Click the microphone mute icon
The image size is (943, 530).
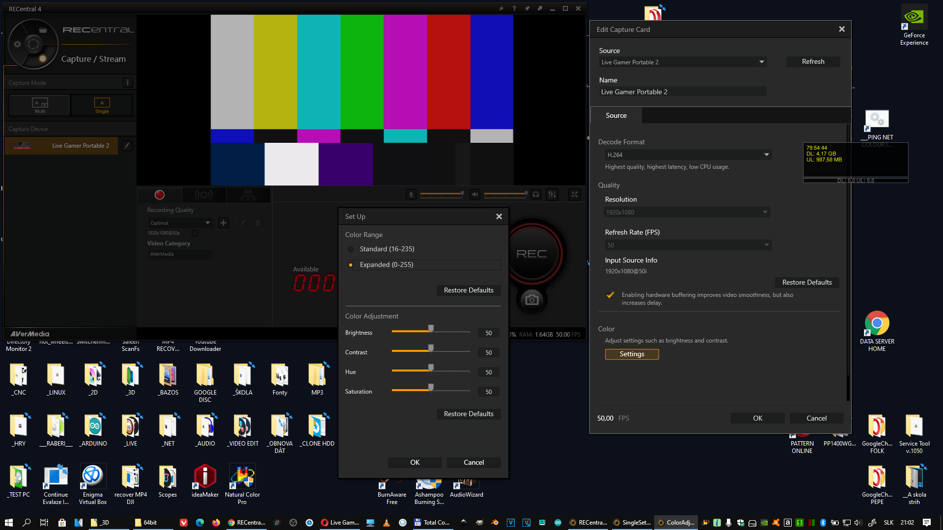[x=411, y=195]
